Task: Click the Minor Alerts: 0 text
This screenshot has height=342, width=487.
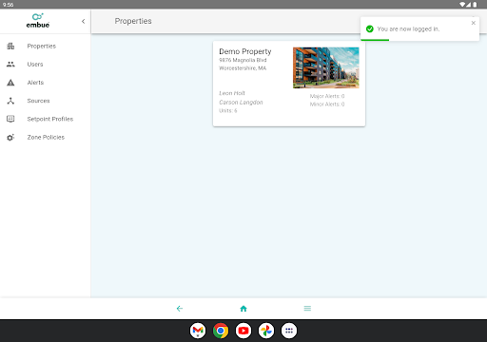Action: 327,104
